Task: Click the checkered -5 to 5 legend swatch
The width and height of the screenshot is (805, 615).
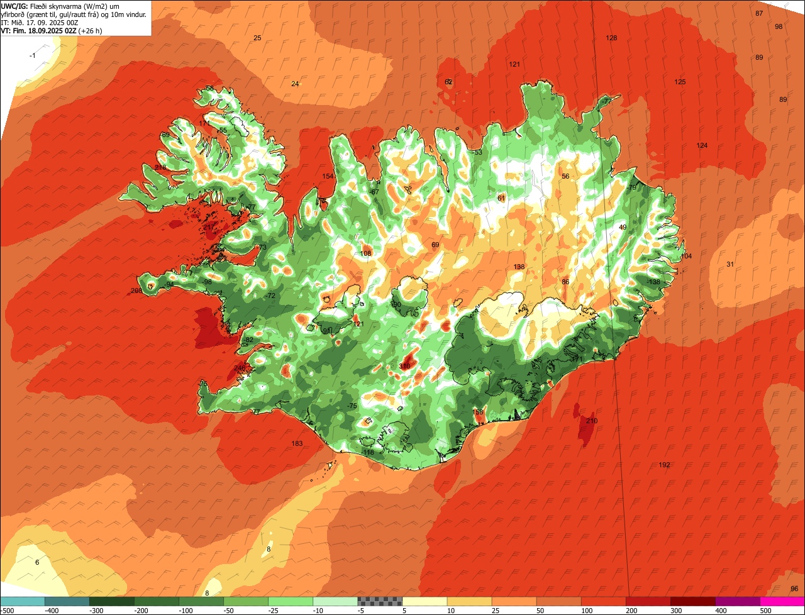Action: coord(380,601)
